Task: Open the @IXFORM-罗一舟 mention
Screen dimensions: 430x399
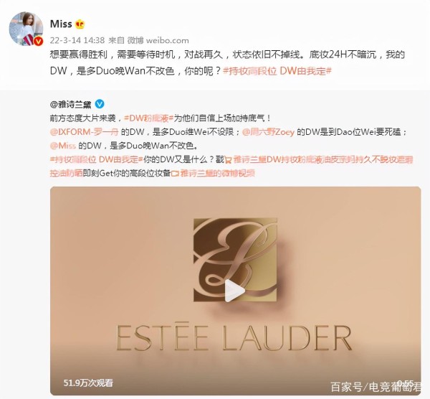Action: [84, 132]
